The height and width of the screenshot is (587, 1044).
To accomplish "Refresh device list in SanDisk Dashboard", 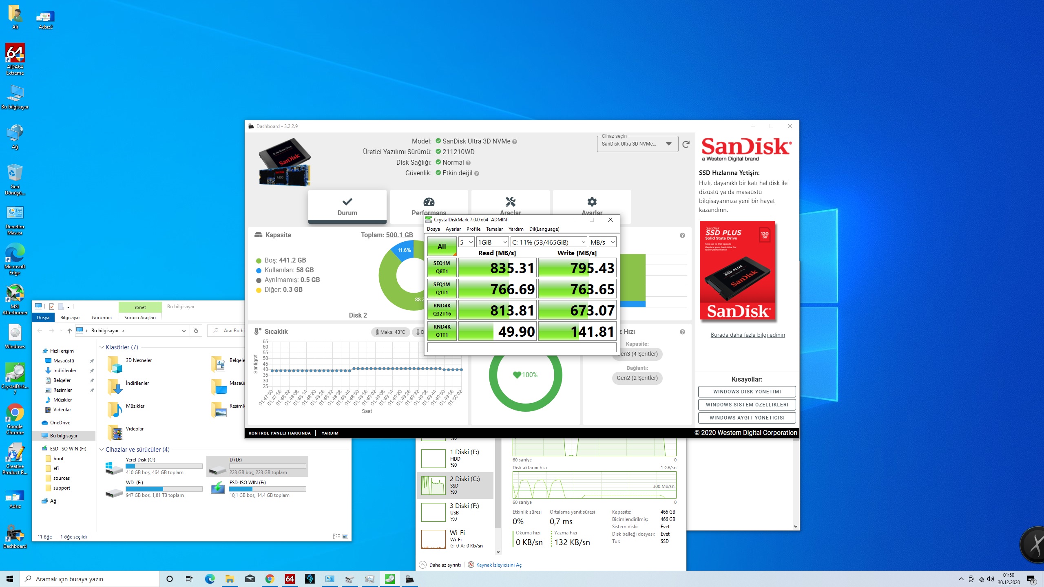I will [686, 144].
